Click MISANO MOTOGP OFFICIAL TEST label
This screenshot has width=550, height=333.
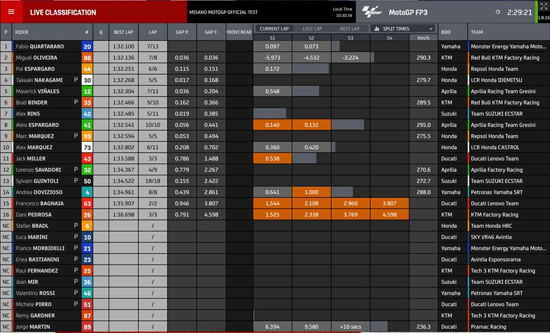coord(224,12)
